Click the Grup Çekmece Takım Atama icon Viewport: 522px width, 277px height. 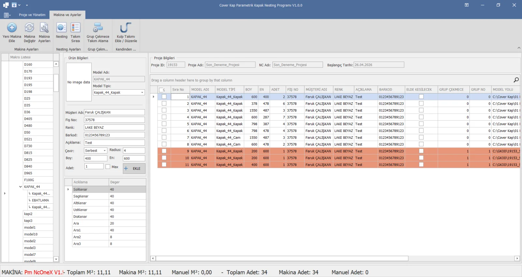click(98, 28)
